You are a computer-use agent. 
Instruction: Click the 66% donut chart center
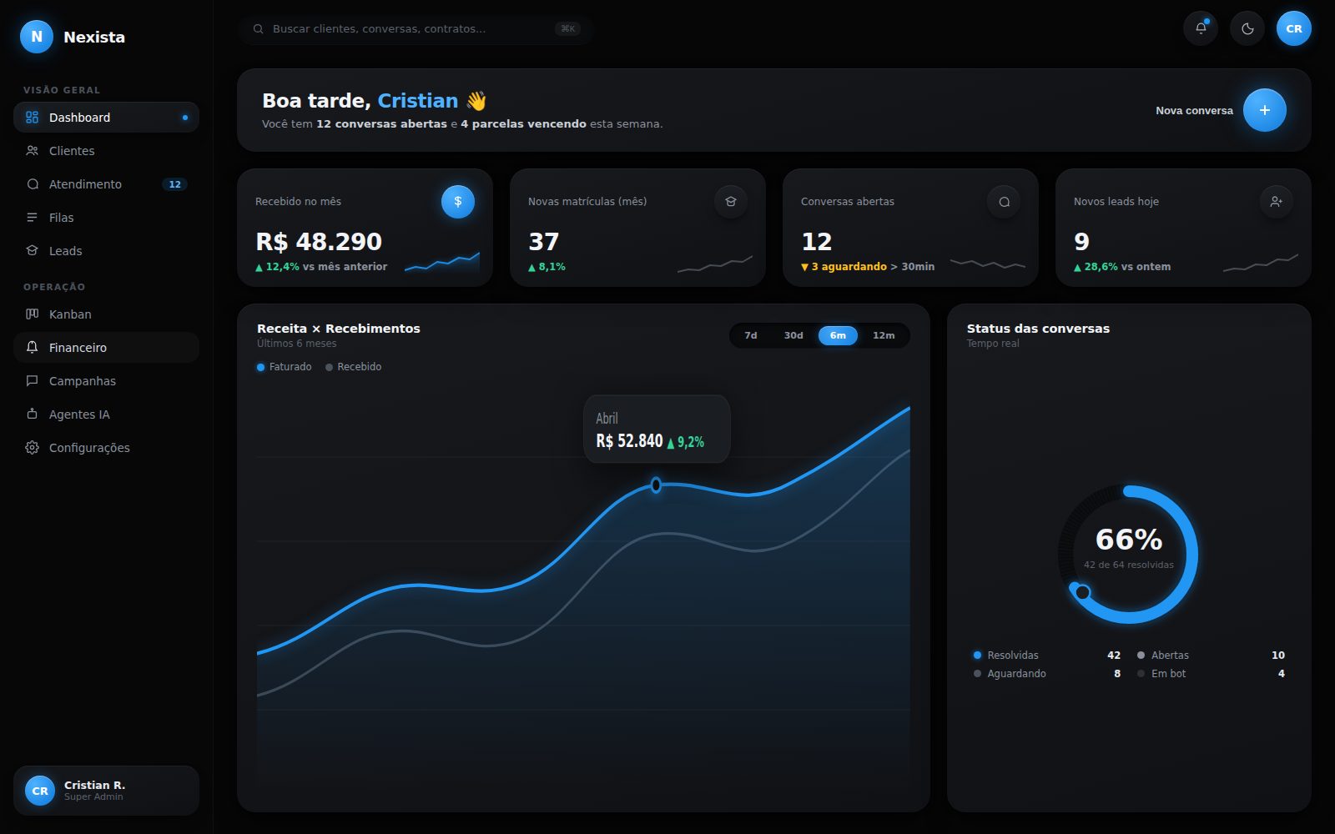[x=1128, y=540]
